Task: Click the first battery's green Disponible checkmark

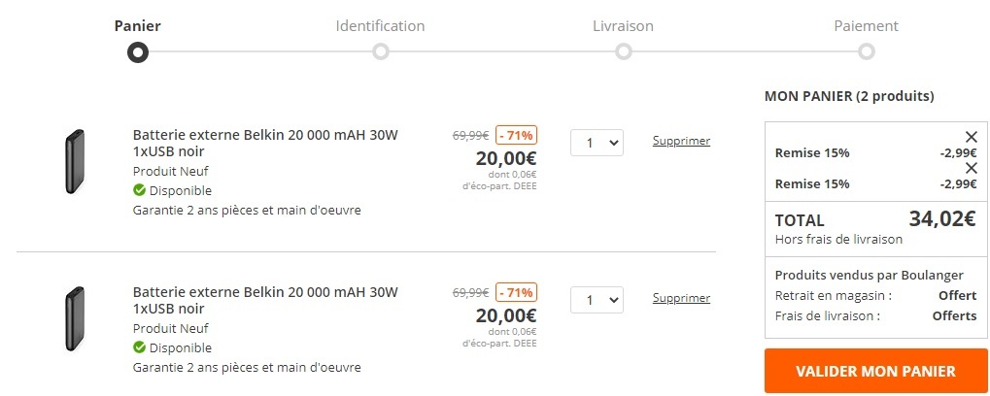Action: (139, 190)
